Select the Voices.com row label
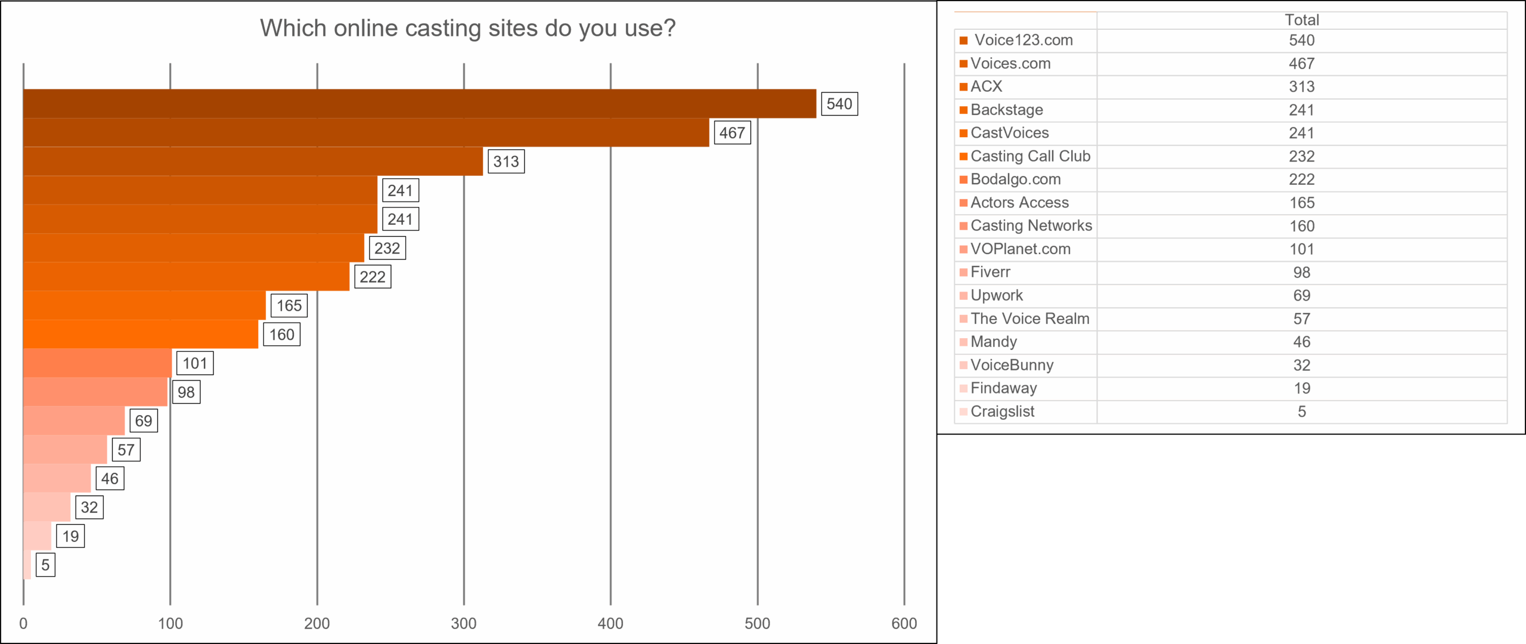1526x644 pixels. point(1010,64)
